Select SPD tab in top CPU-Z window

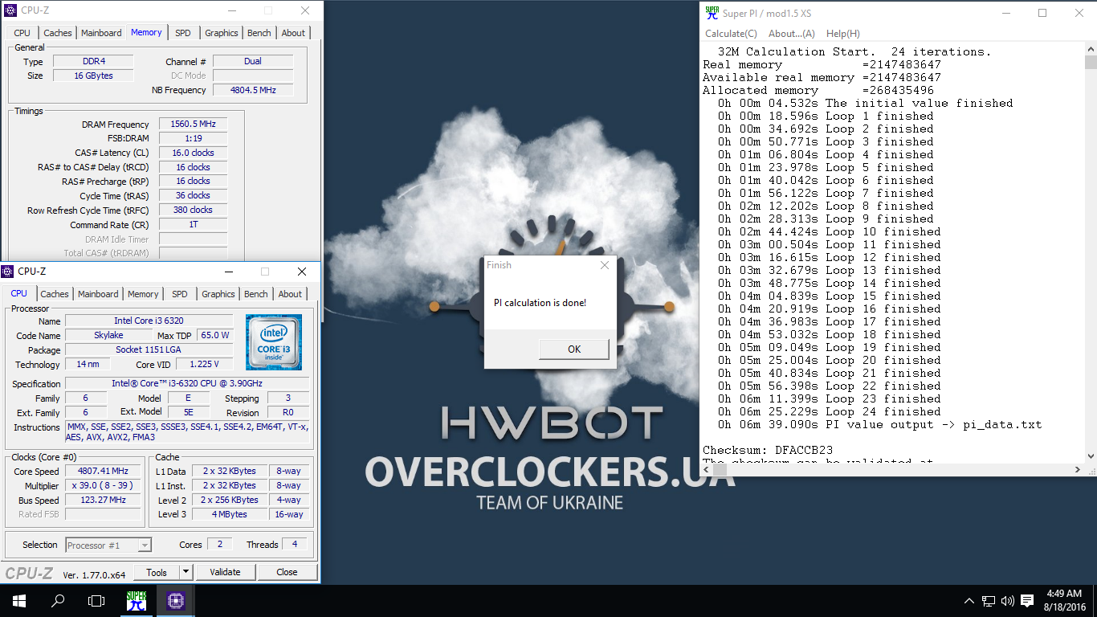[183, 33]
